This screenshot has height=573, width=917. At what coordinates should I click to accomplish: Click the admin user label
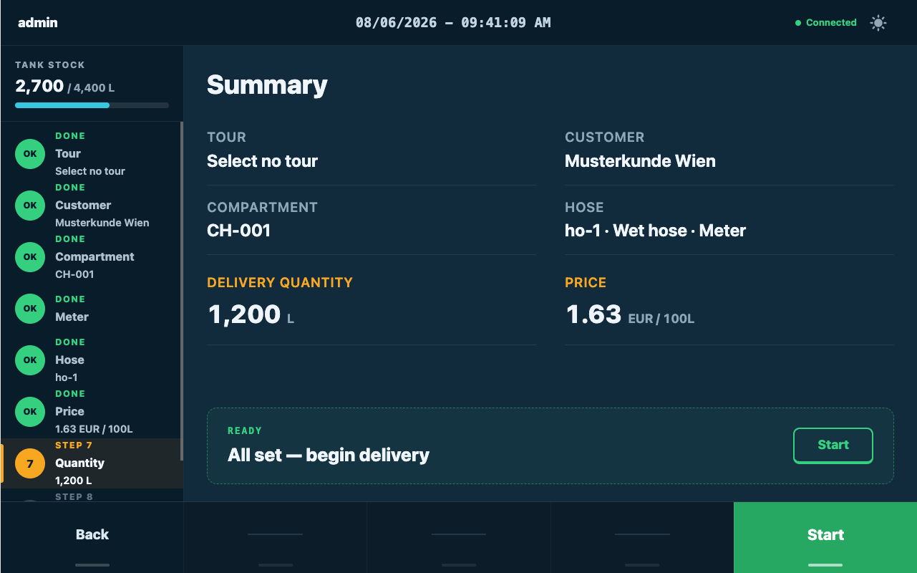pos(38,23)
